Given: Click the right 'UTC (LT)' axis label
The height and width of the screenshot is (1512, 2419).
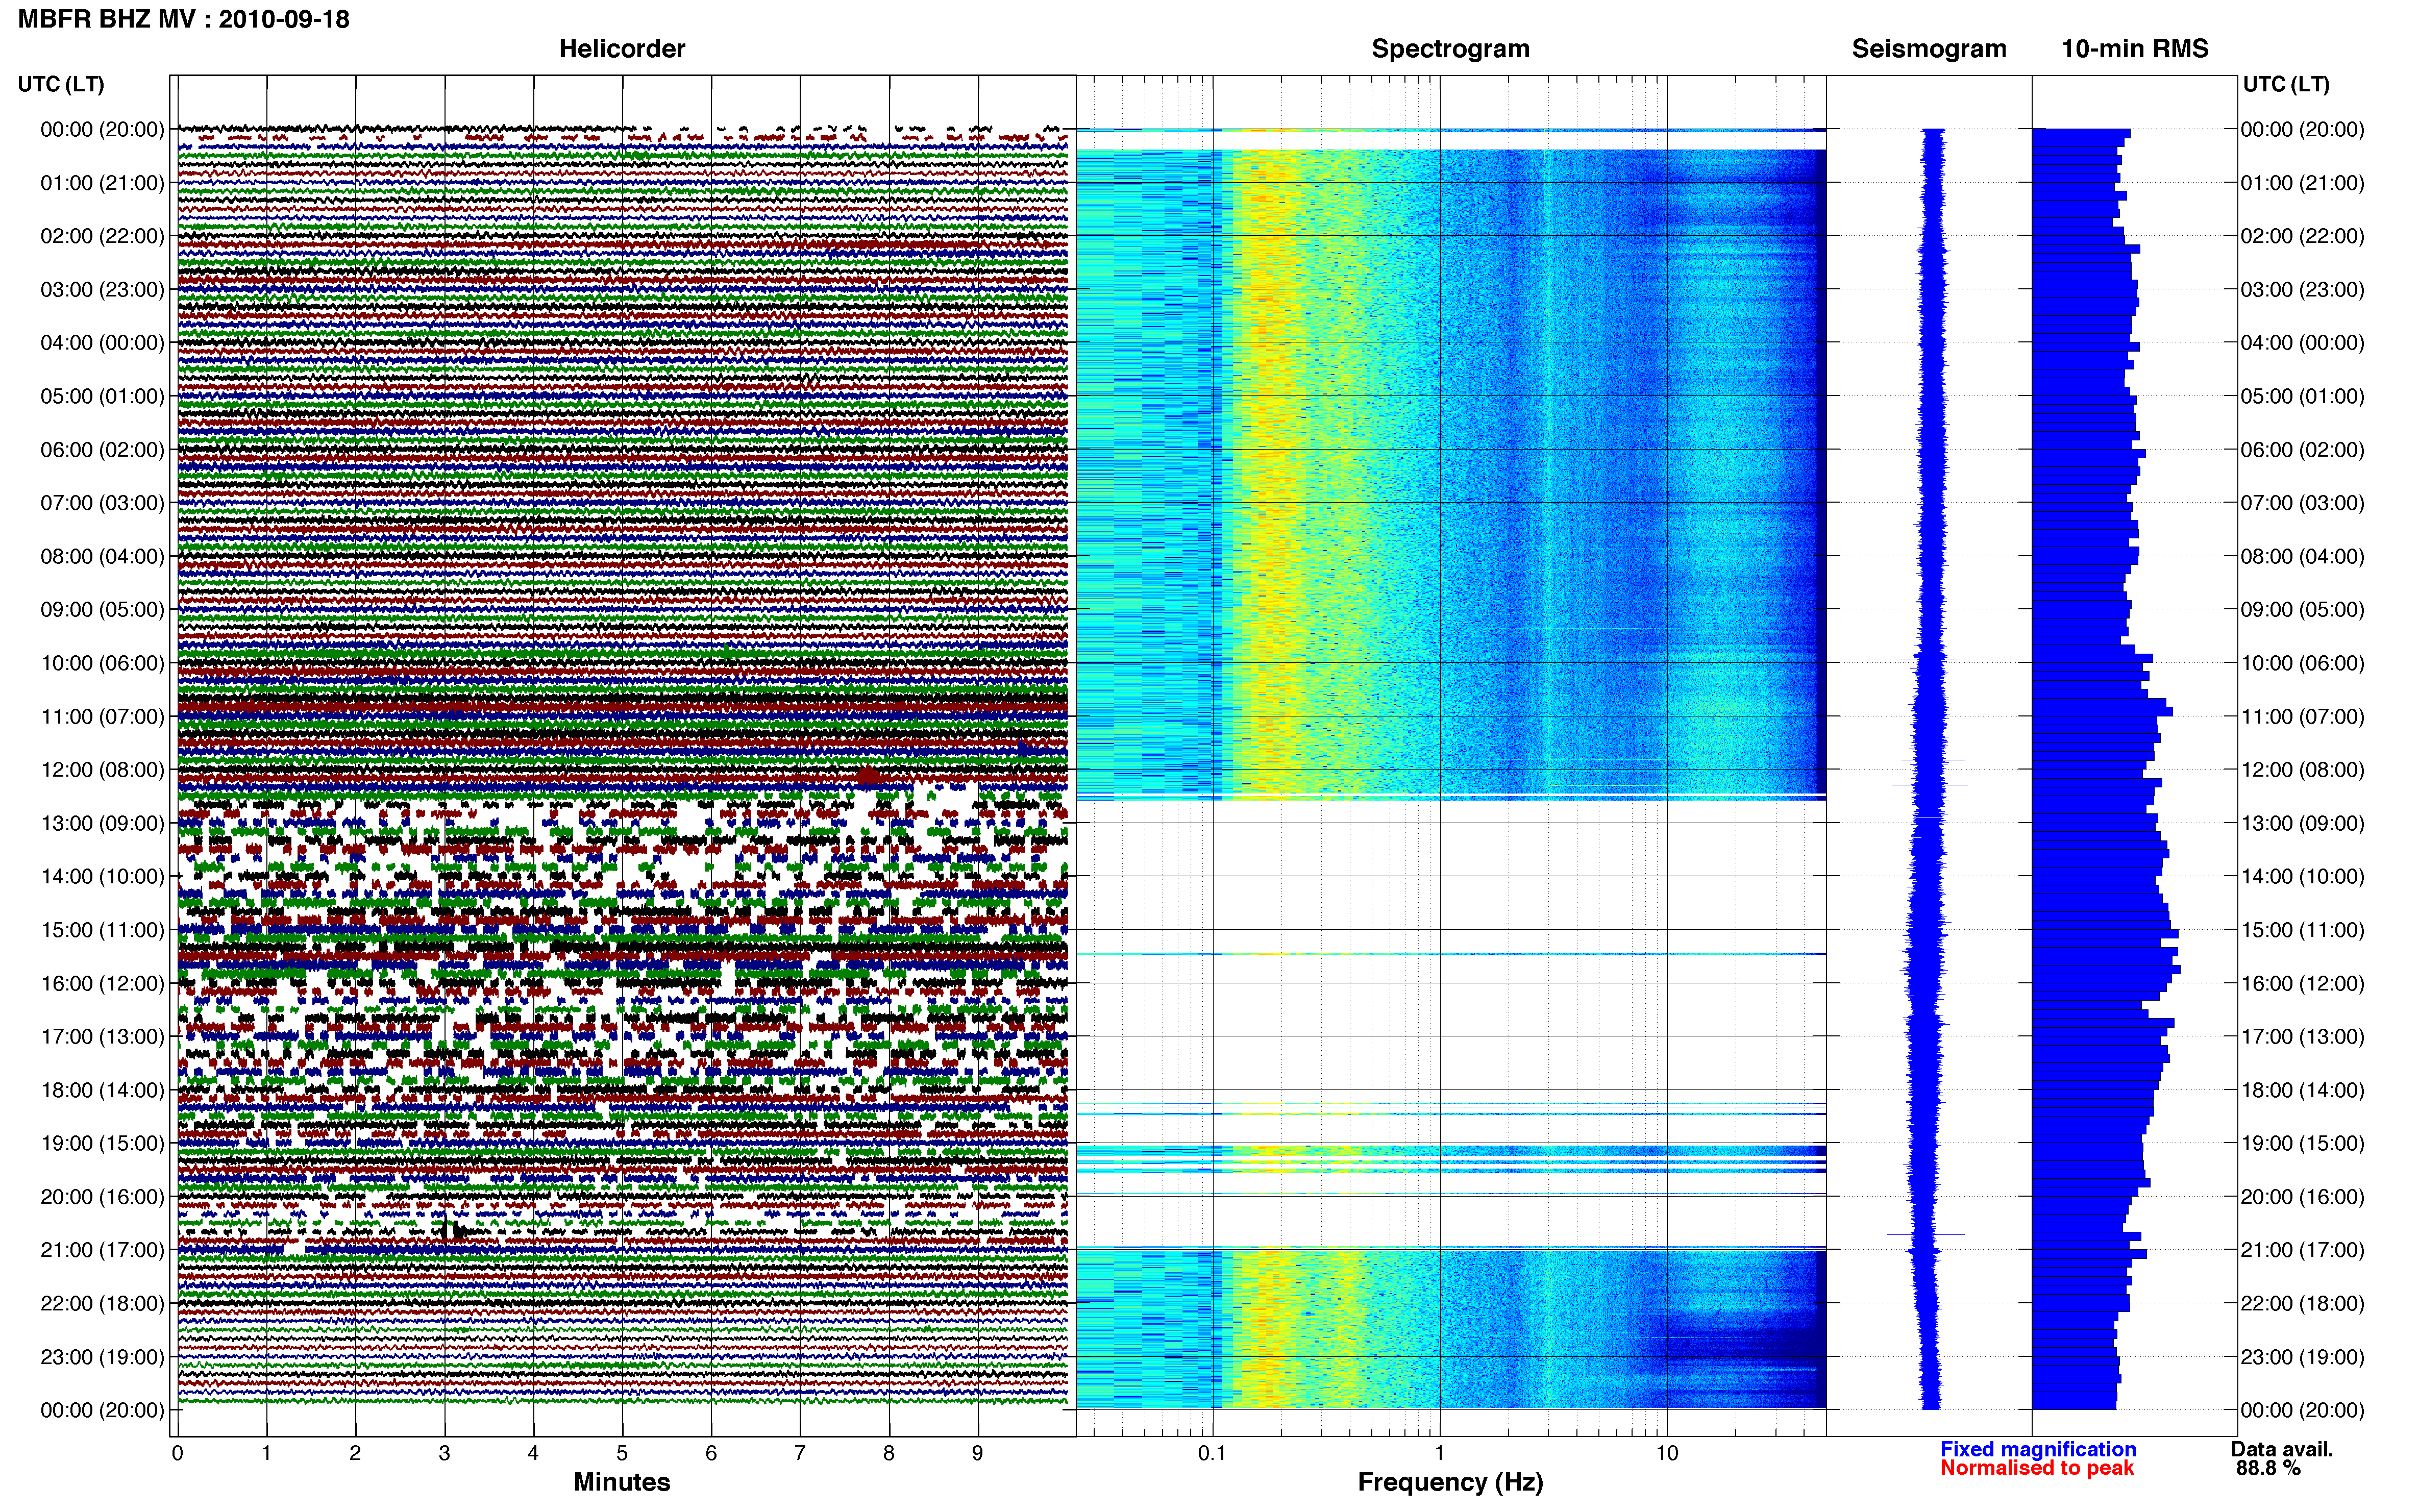Looking at the screenshot, I should point(2286,84).
